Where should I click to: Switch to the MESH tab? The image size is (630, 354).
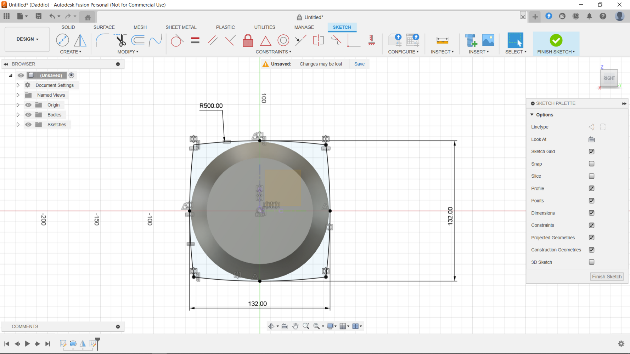click(x=140, y=27)
